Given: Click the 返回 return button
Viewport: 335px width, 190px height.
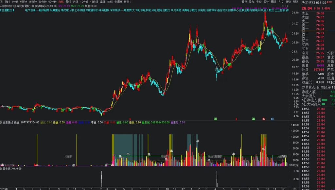Looking at the screenshot, I should 295,2.
